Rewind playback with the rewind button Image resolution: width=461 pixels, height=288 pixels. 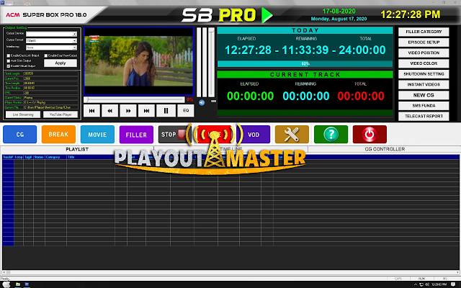click(x=110, y=111)
